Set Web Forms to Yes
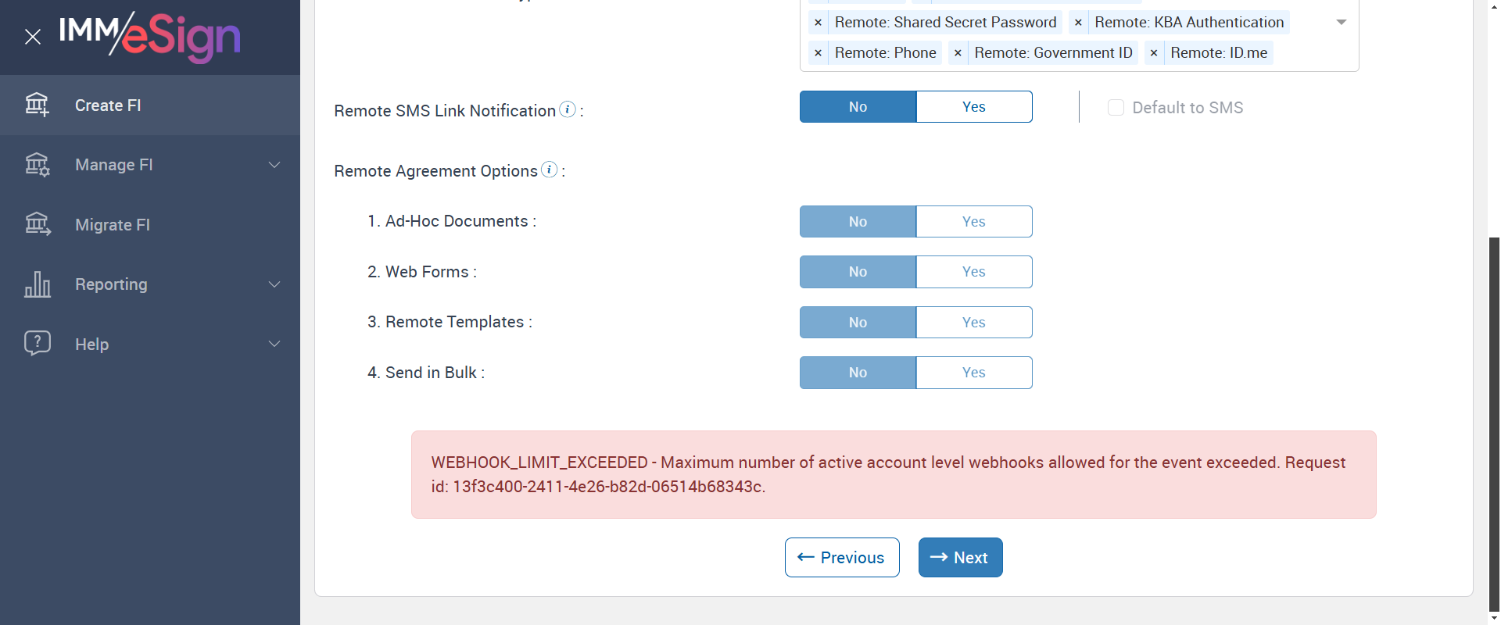The image size is (1501, 625). point(973,272)
